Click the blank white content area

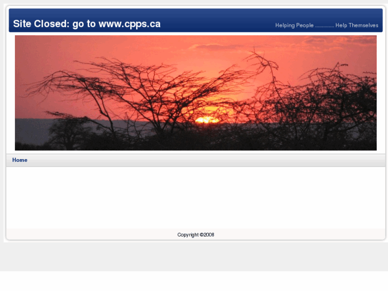196,198
